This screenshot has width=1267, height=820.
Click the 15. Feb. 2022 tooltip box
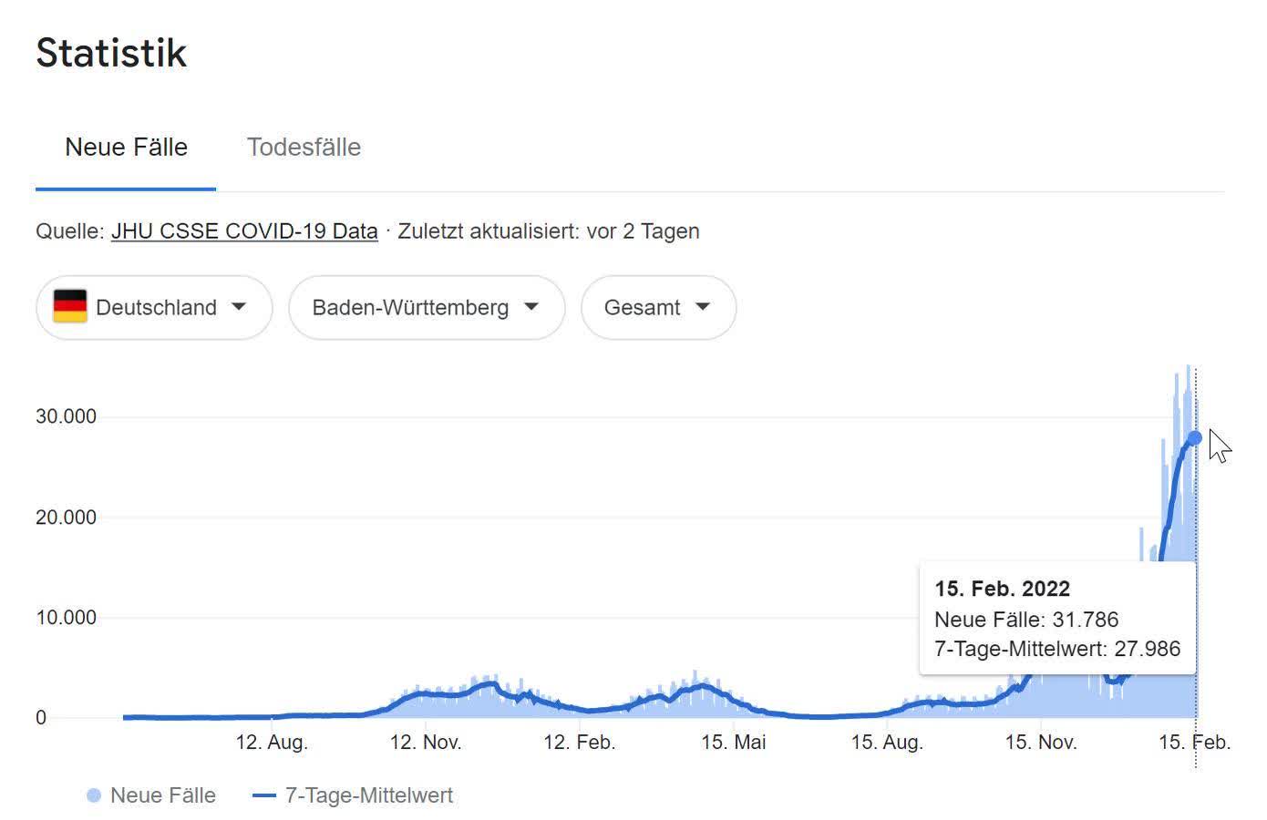pos(1057,619)
